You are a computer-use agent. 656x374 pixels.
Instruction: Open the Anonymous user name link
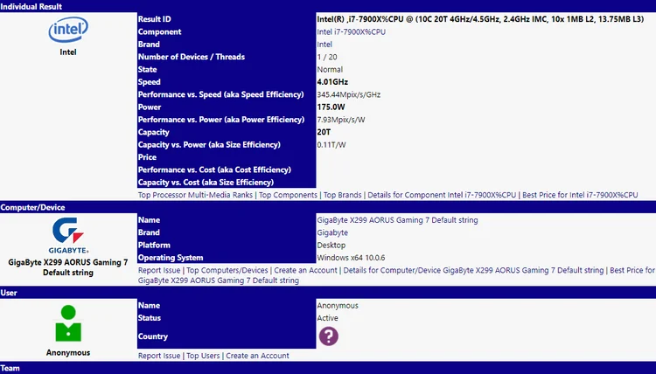[x=338, y=306]
